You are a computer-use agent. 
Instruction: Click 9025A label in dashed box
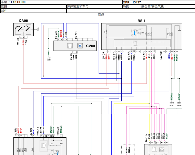click(129, 150)
